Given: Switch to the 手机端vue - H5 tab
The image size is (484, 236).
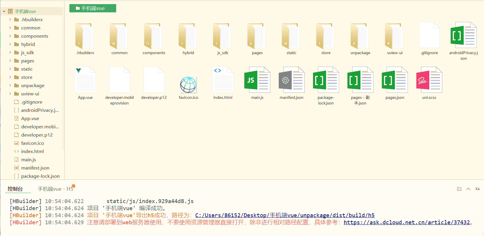Looking at the screenshot, I should click(55, 189).
